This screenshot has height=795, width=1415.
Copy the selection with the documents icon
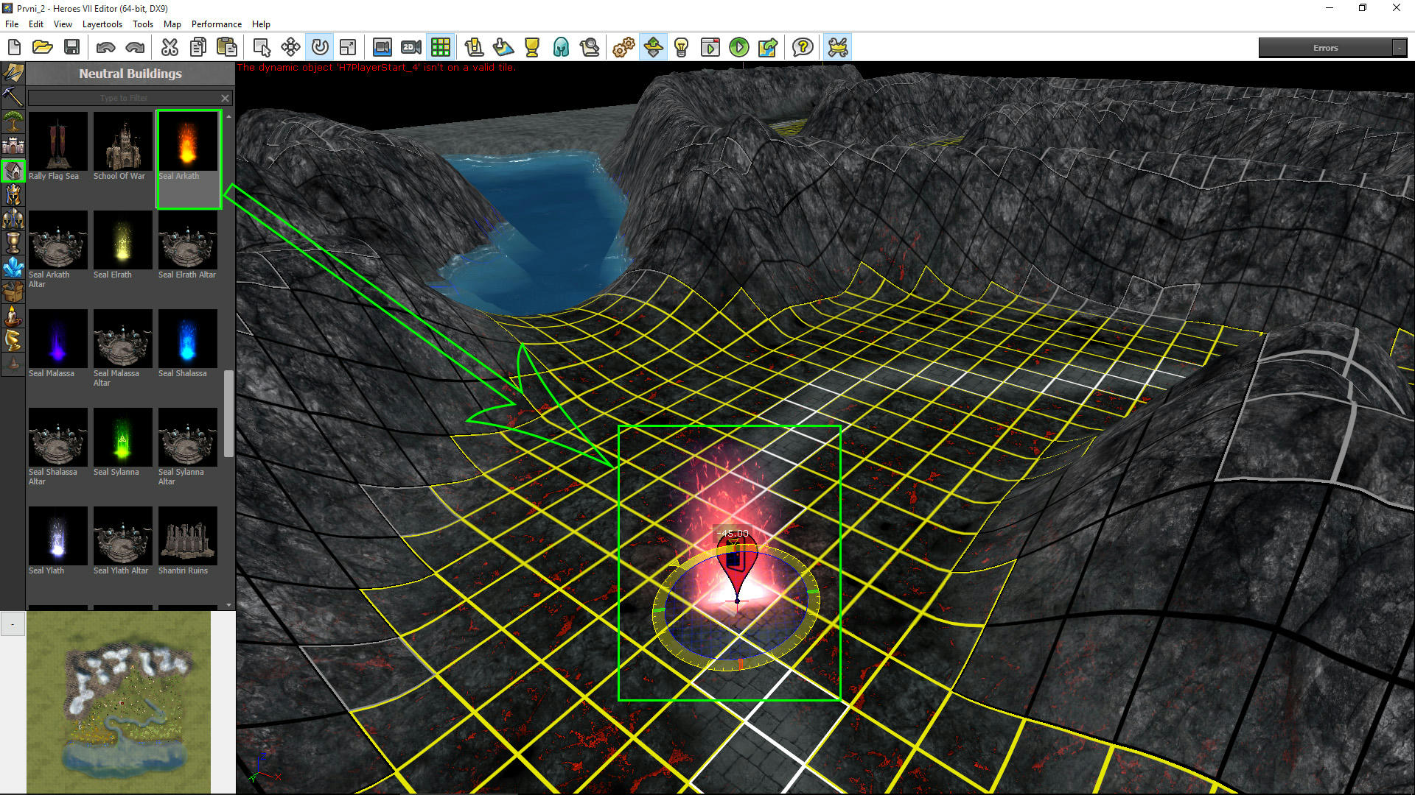tap(198, 48)
